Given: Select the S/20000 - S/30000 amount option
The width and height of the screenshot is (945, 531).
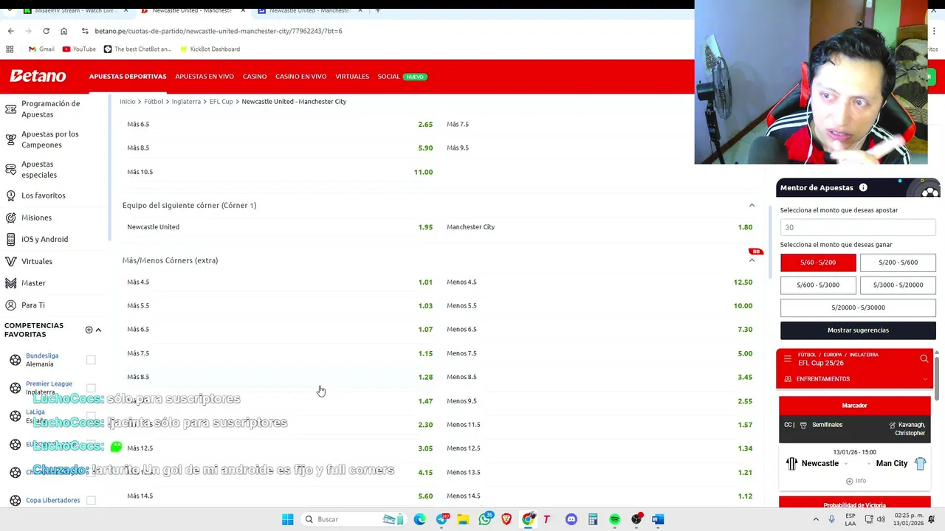Looking at the screenshot, I should [x=858, y=308].
